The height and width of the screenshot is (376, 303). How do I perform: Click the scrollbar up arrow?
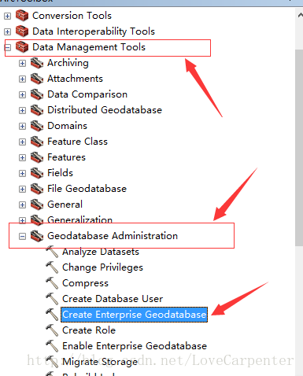(x=300, y=16)
